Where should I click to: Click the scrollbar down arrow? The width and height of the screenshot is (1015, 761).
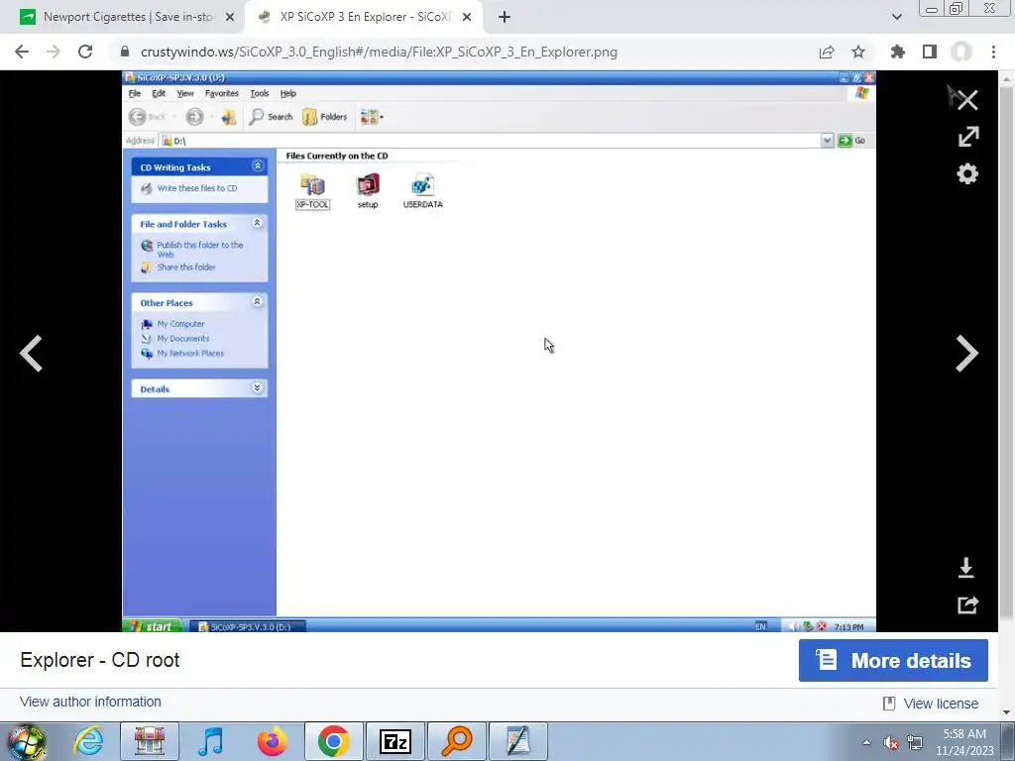point(1007,712)
